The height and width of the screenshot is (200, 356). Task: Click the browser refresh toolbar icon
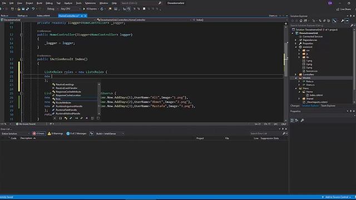(102, 9)
